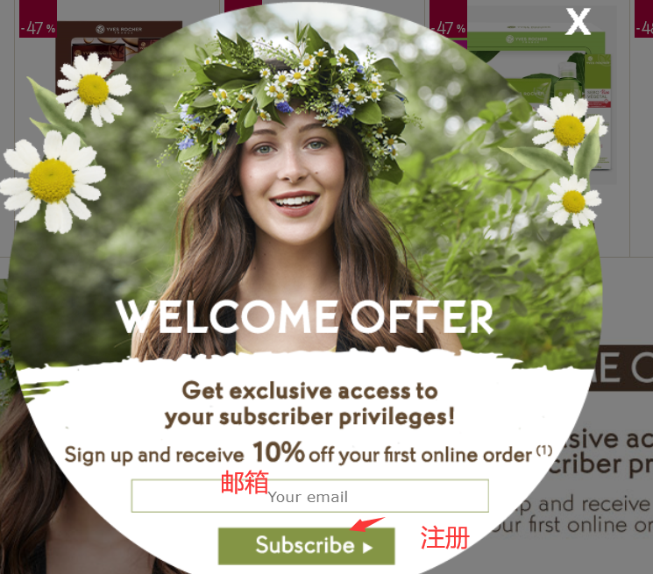Click the largest daisy on left edge
This screenshot has width=653, height=574.
53,181
